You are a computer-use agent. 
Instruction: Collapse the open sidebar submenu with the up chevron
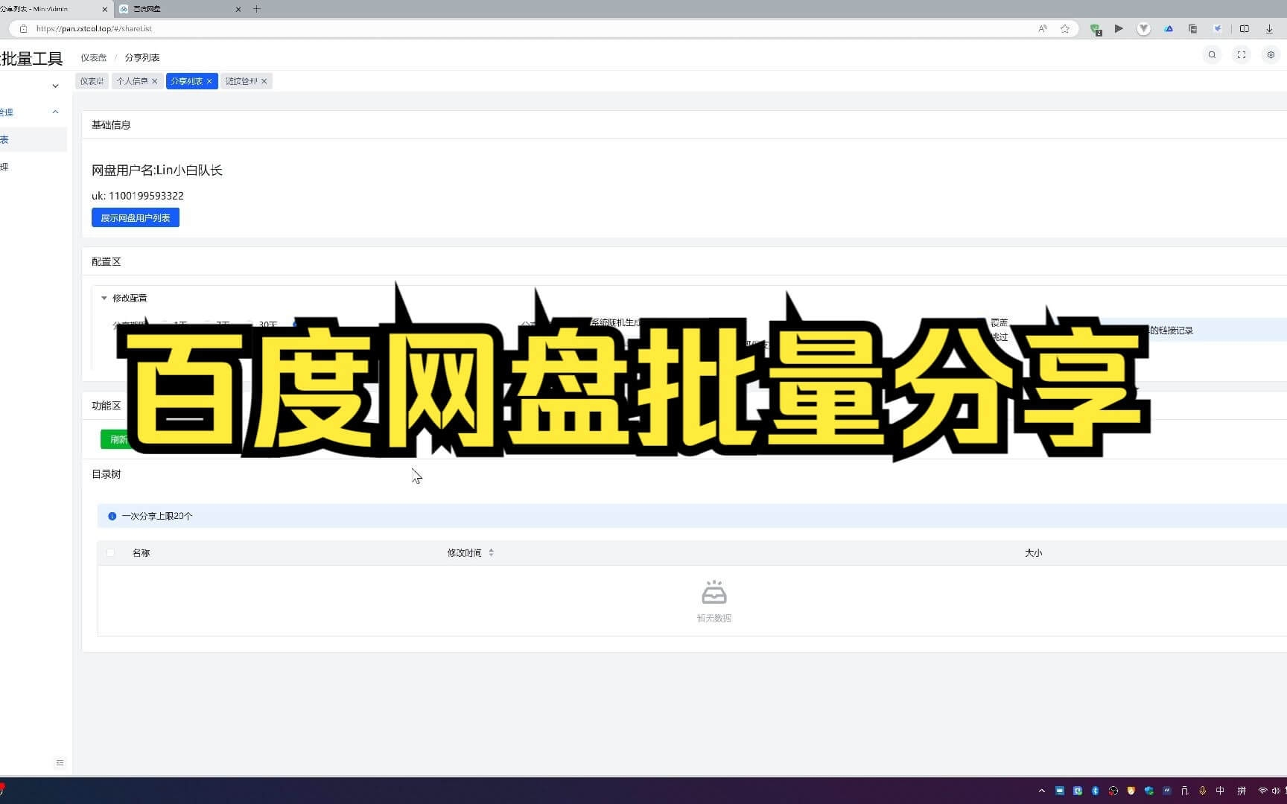[55, 112]
